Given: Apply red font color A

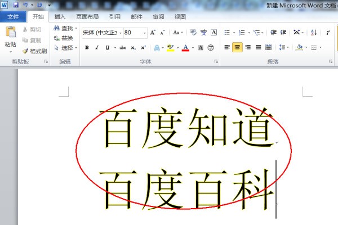Looking at the screenshot, I should point(185,48).
